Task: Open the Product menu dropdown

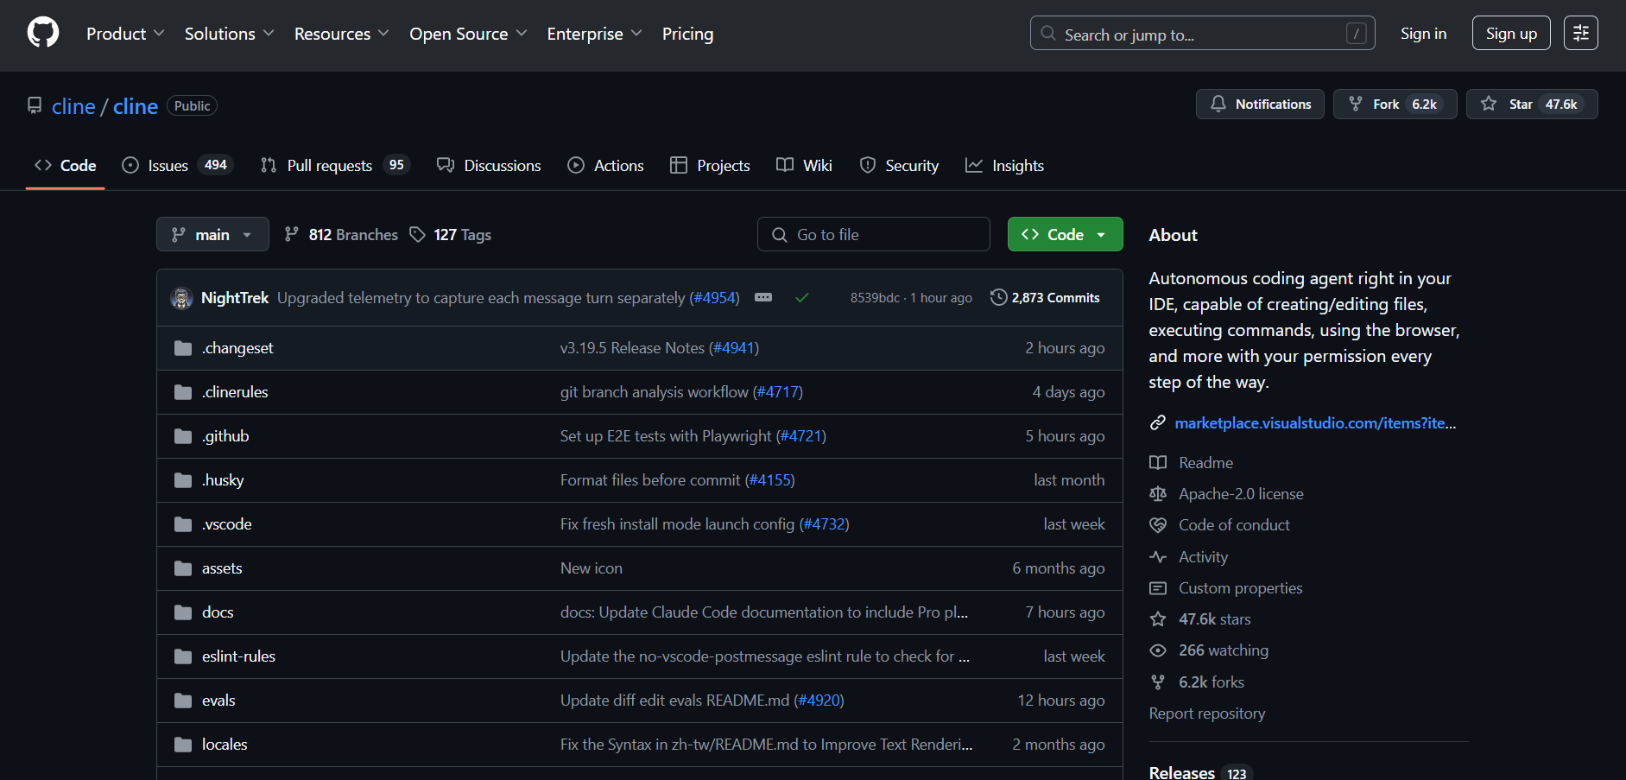Action: click(x=125, y=34)
